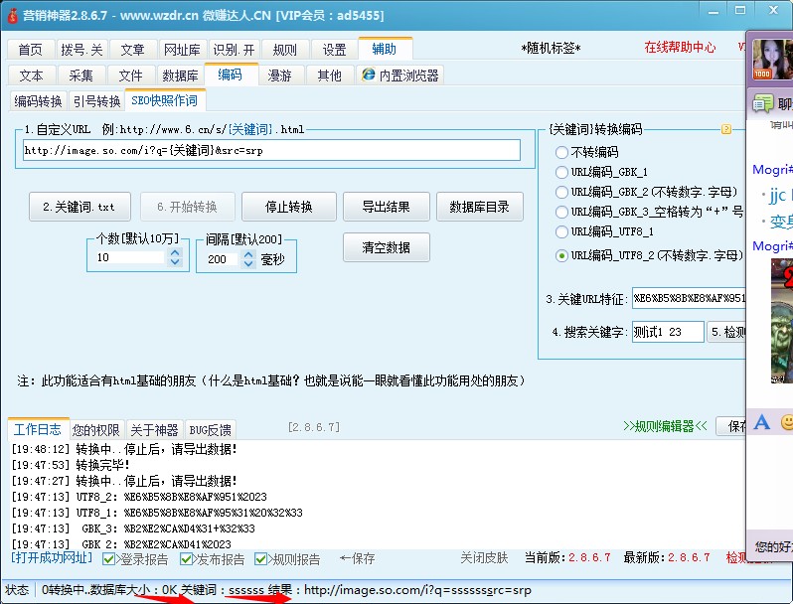This screenshot has height=604, width=793.
Task: Focus the 间隔 milliseconds field
Action: (x=222, y=259)
